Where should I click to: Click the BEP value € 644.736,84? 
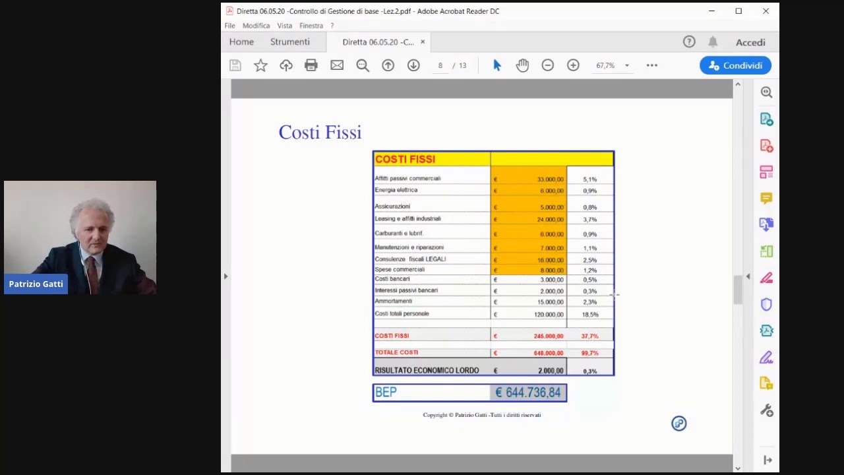click(x=528, y=393)
